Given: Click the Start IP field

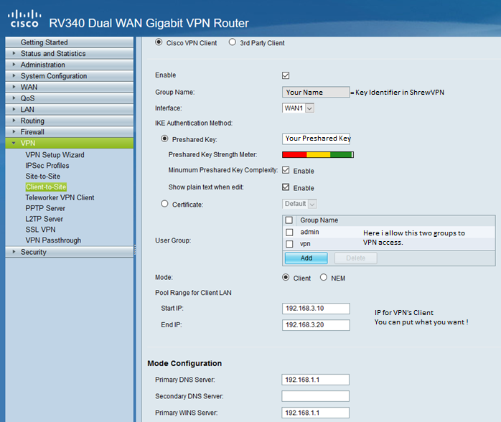Looking at the screenshot, I should coord(316,309).
